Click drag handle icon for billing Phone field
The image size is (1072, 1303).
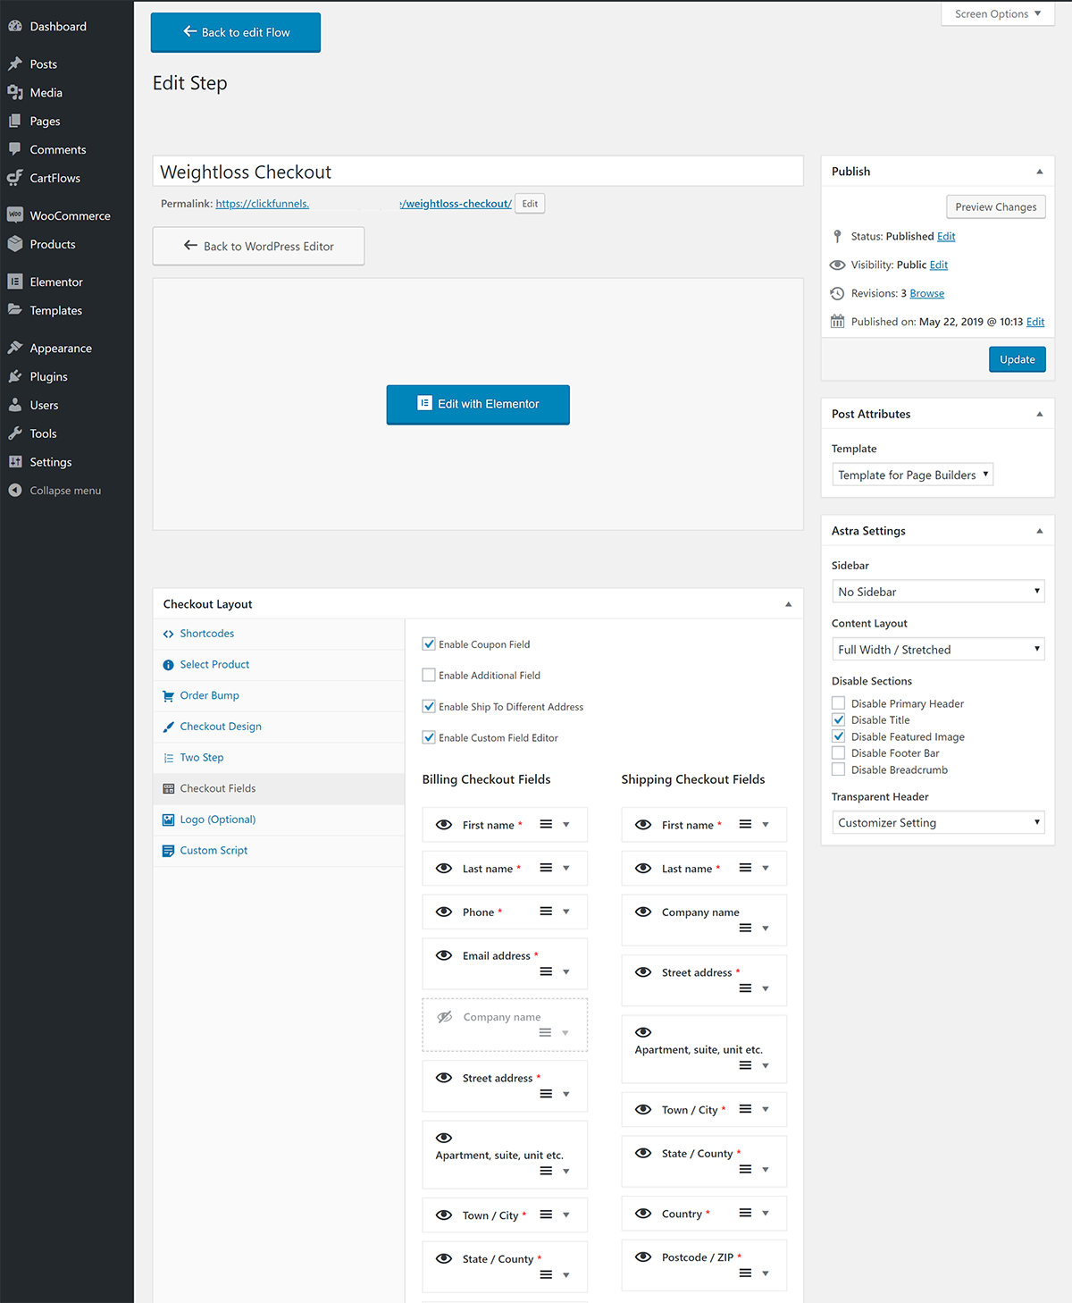[x=546, y=912]
